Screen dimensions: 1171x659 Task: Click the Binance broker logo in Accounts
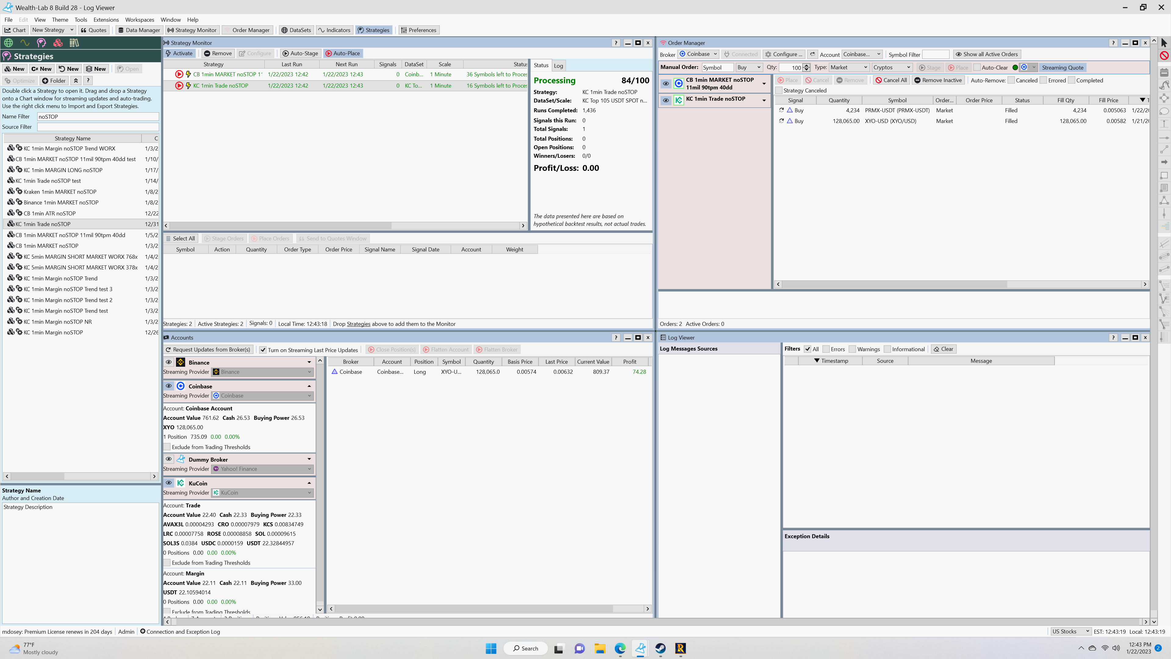click(x=181, y=362)
